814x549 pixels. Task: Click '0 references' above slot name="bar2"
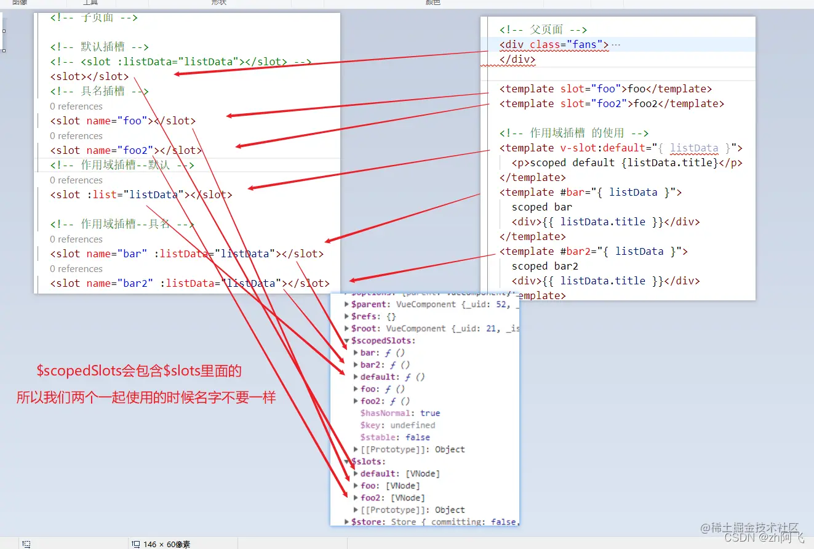click(76, 269)
